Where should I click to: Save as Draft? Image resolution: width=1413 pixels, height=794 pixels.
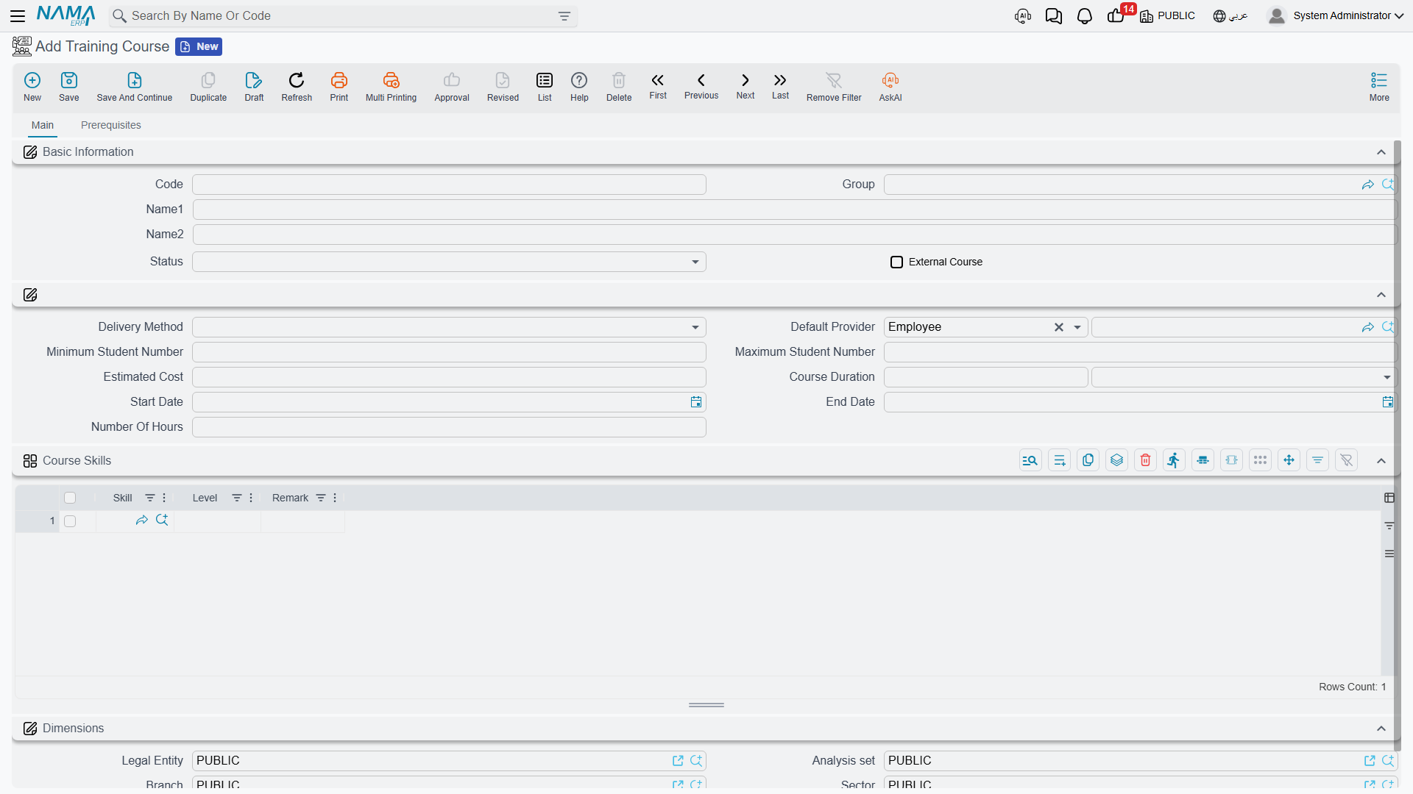point(254,86)
